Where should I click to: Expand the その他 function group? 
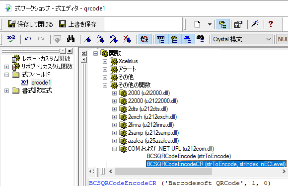[x=105, y=77]
